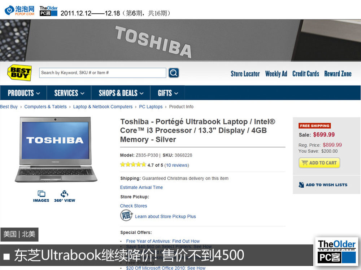Open the Estimate Arrival Time link
The width and height of the screenshot is (361, 270).
[x=142, y=187]
